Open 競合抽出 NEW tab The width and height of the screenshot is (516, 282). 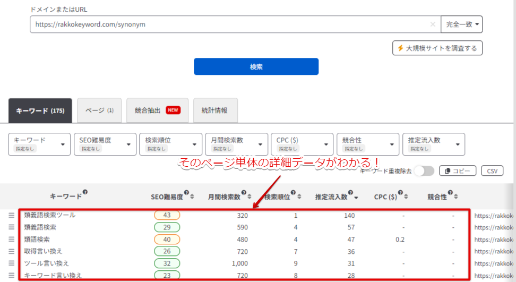click(157, 110)
